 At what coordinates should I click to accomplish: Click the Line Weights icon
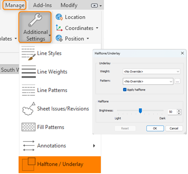[x=29, y=72]
